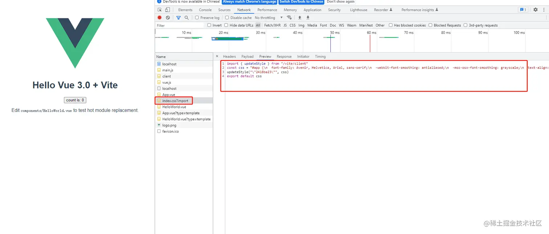Click Always match Chrome's language button
The image size is (549, 234).
pos(249,2)
